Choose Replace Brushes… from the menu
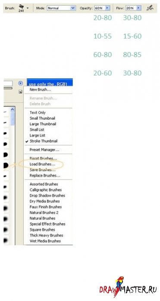Image resolution: width=160 pixels, height=301 pixels. 45,175
